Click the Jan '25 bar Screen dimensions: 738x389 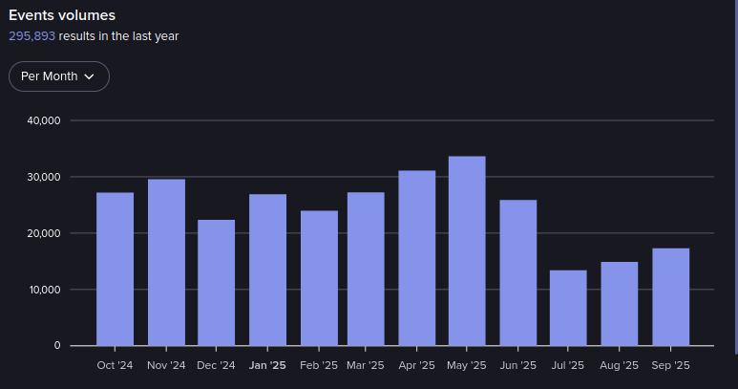[x=267, y=270]
